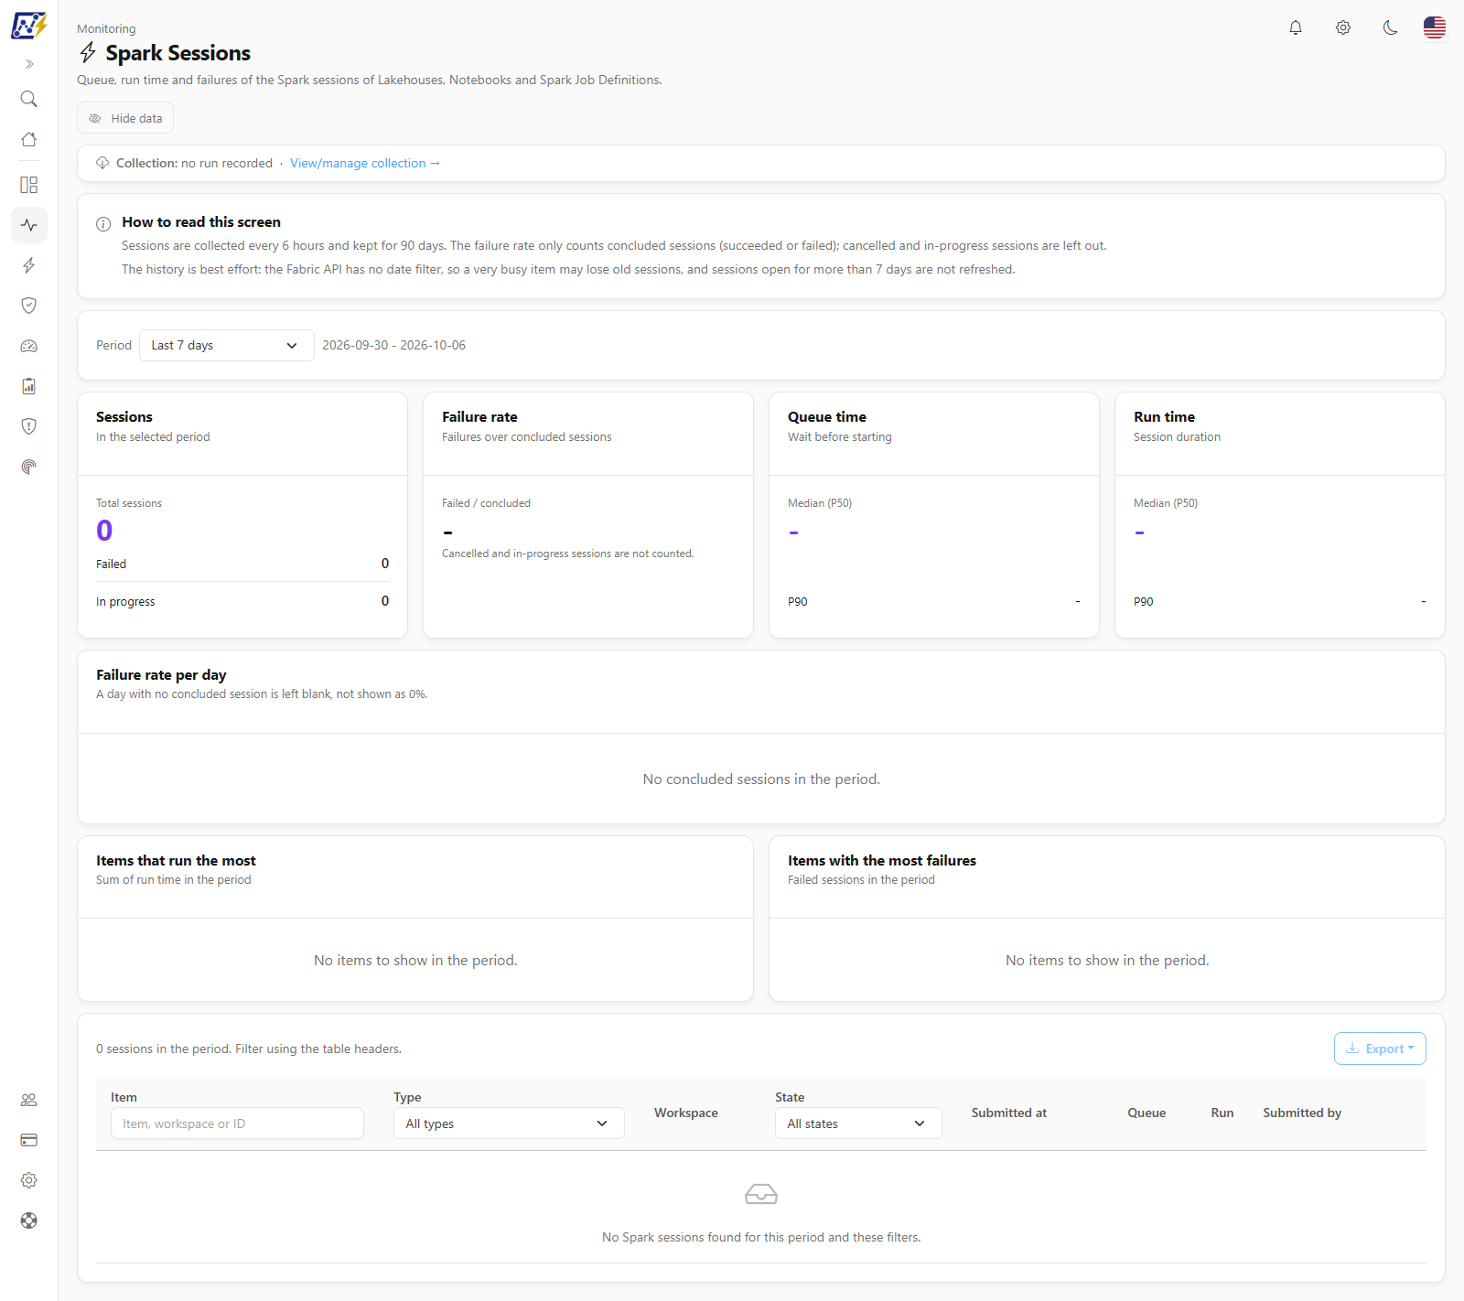The image size is (1464, 1301).
Task: Click the Total sessions value 0
Action: [x=104, y=531]
